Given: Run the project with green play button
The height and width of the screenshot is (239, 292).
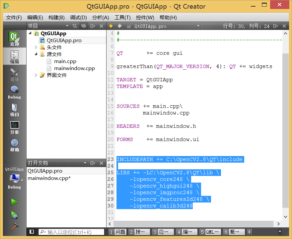Looking at the screenshot, I should [x=15, y=202].
